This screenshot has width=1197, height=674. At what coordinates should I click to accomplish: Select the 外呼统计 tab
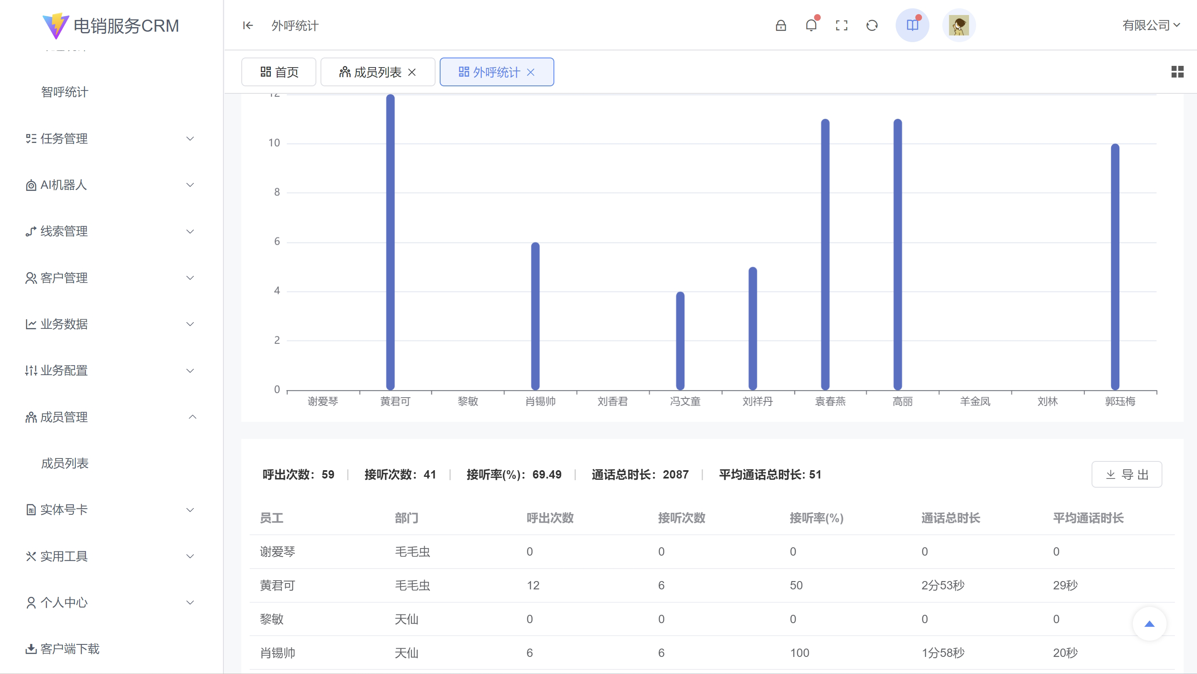pos(497,72)
